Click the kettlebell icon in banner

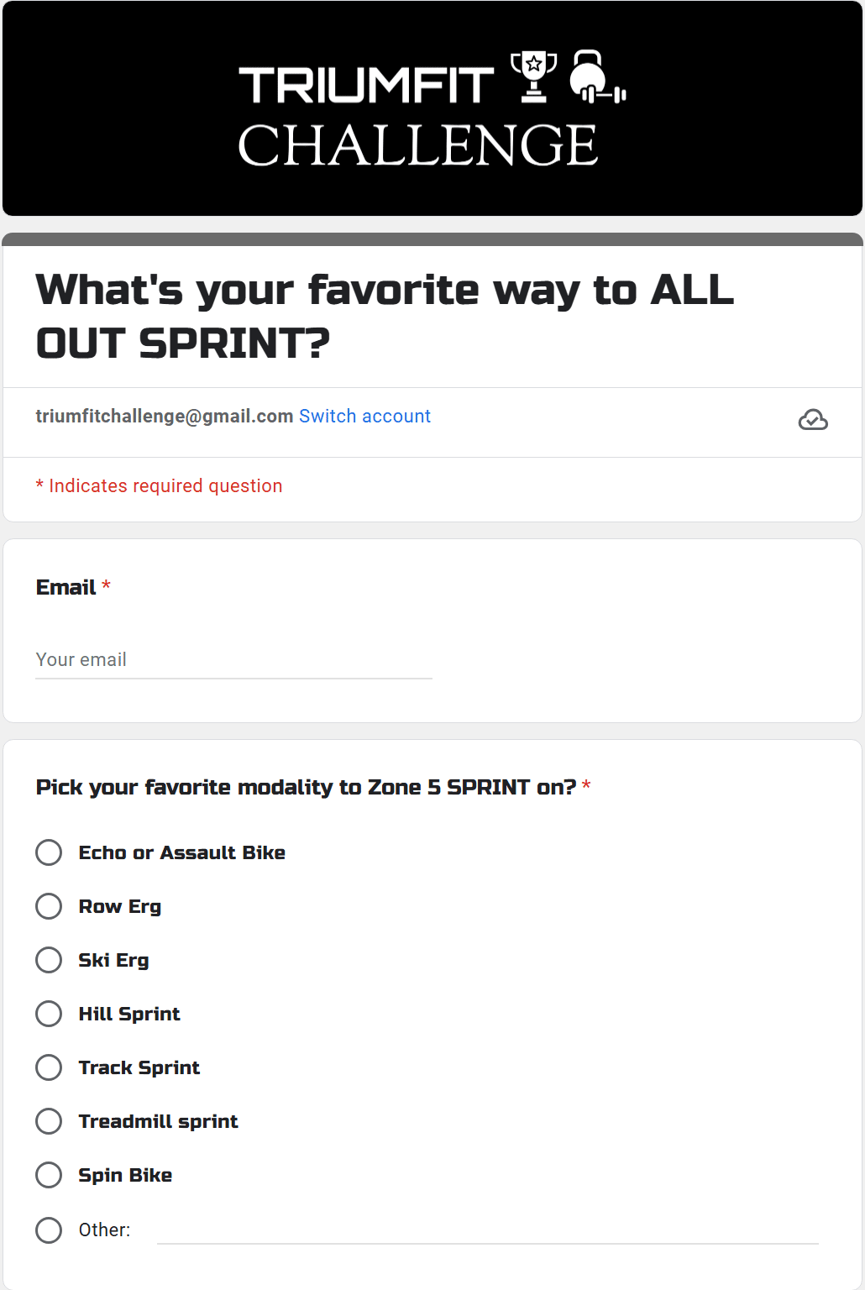[597, 76]
